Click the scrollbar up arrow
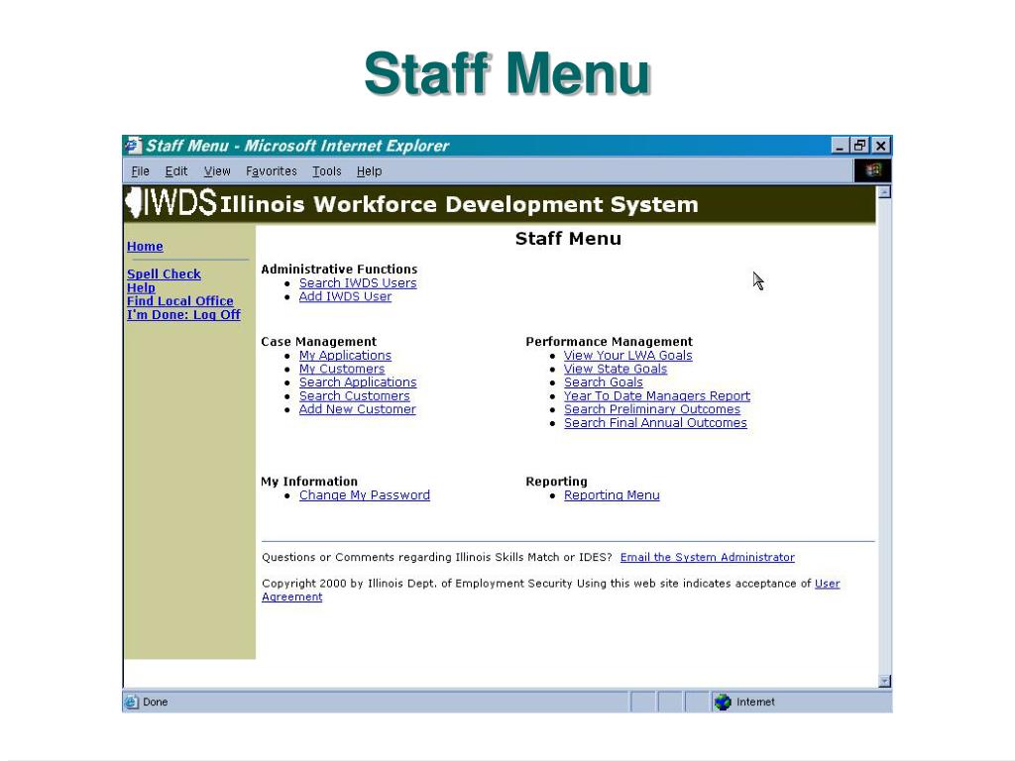Image resolution: width=1015 pixels, height=761 pixels. [884, 192]
